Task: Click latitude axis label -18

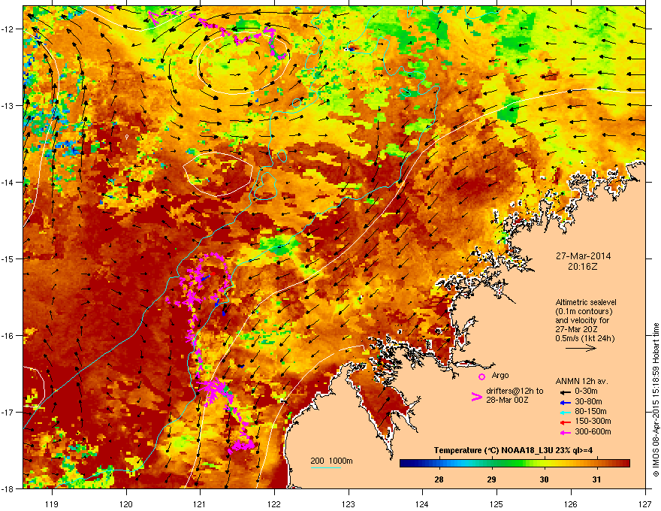Action: [8, 488]
